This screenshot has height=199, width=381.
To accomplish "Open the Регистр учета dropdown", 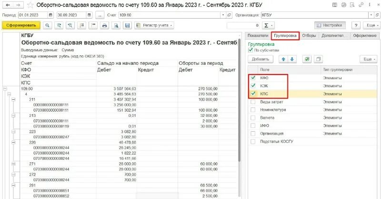I will (154, 25).
